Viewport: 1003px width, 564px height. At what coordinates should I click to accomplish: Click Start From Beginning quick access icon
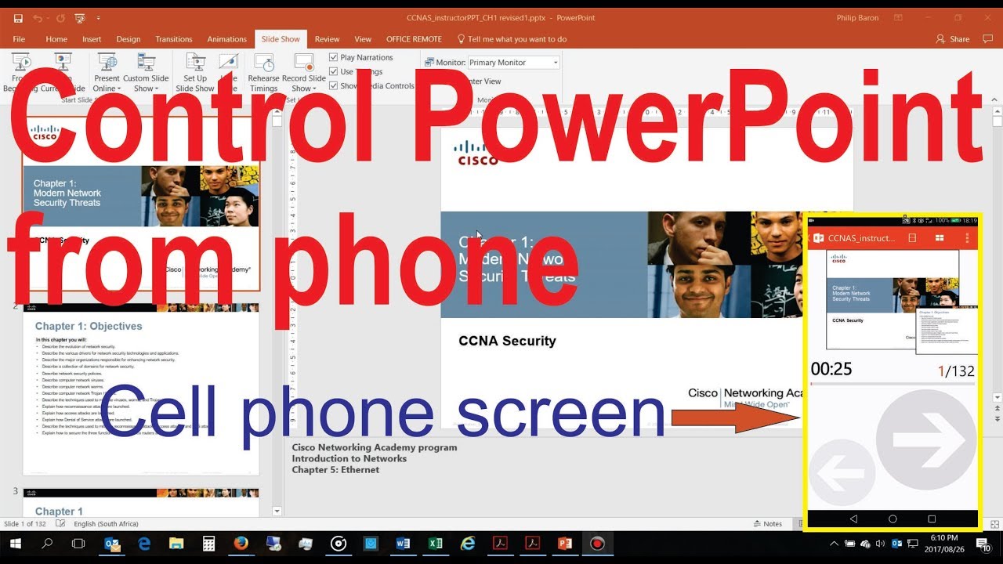coord(79,17)
